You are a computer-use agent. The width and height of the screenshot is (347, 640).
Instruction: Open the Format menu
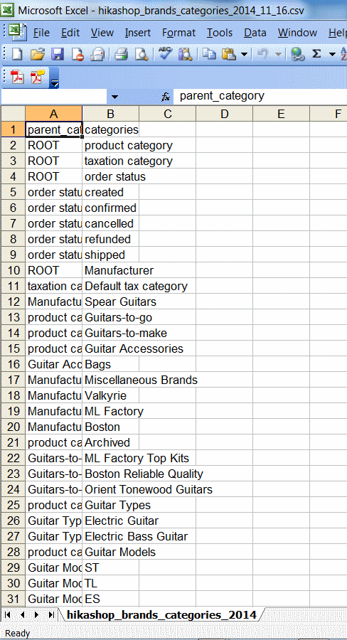pyautogui.click(x=178, y=33)
